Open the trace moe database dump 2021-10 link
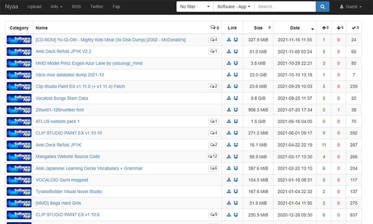 click(69, 75)
